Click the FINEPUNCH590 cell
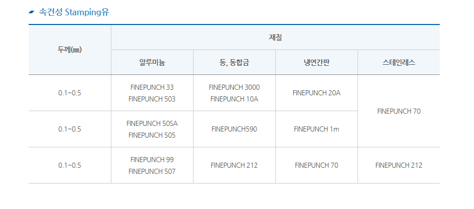 click(234, 129)
